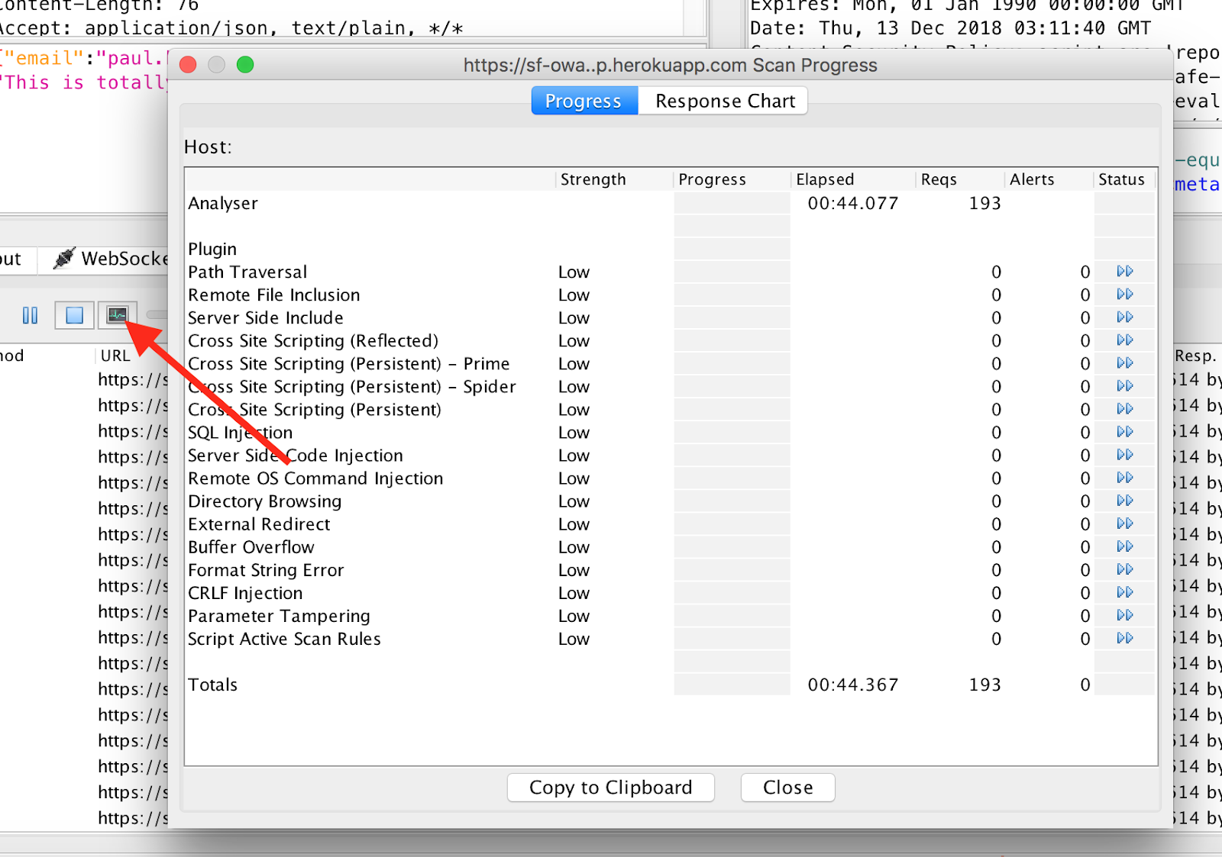This screenshot has height=857, width=1222.
Task: Click Copy to Clipboard
Action: click(x=609, y=787)
